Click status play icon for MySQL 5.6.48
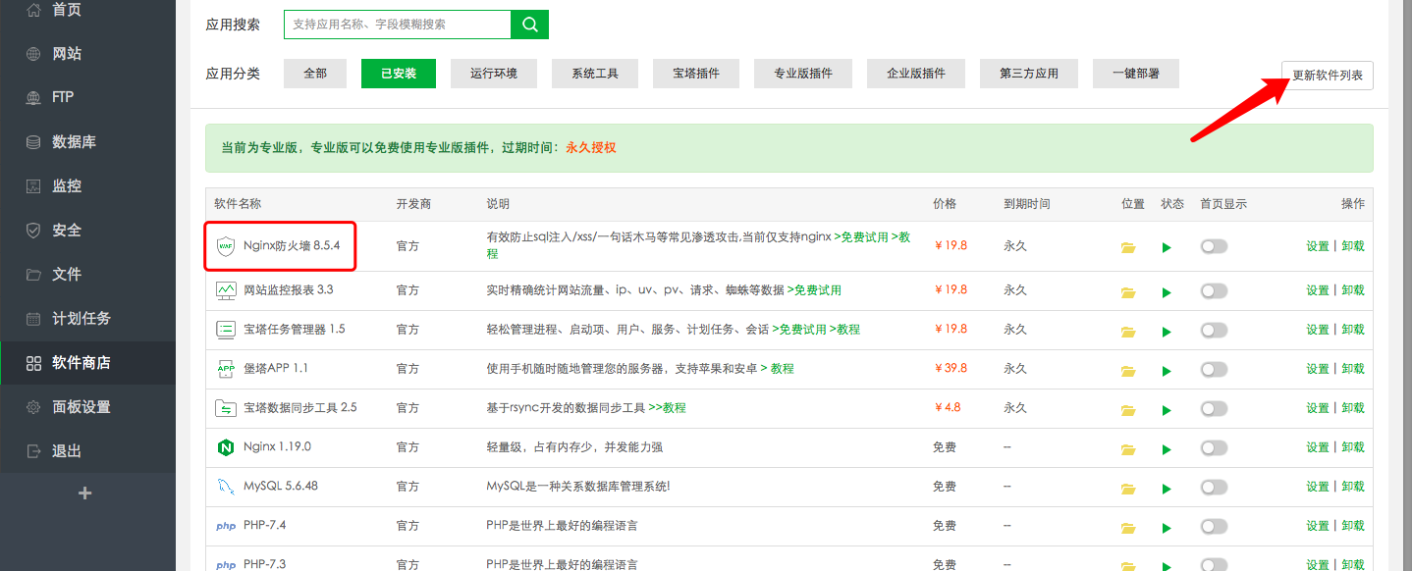The width and height of the screenshot is (1412, 571). click(1167, 488)
